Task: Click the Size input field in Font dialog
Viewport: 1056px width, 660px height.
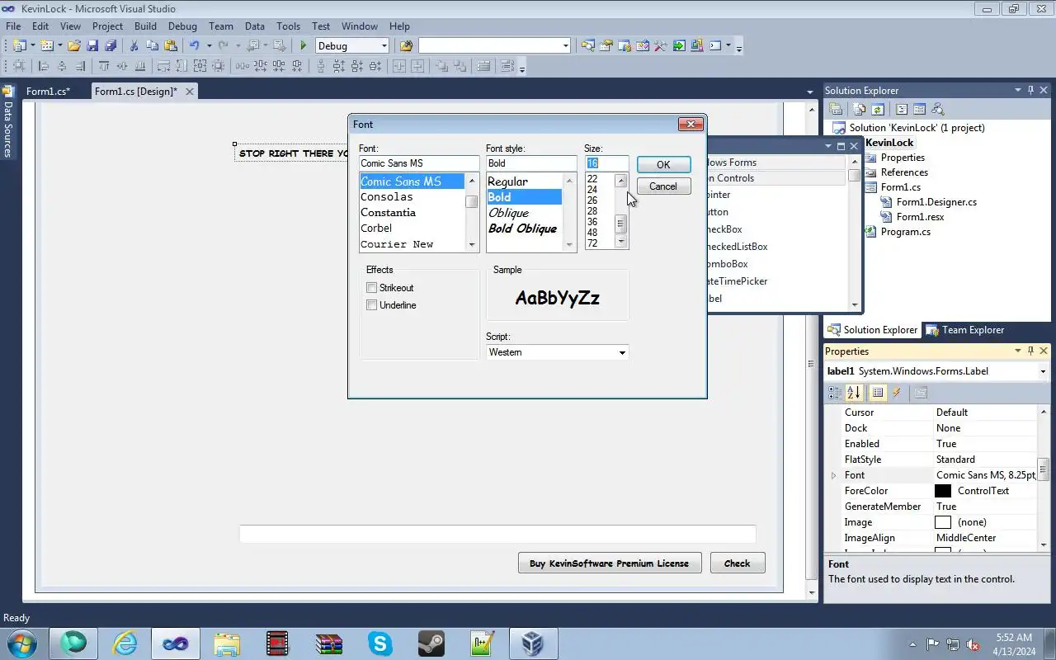Action: tap(606, 163)
